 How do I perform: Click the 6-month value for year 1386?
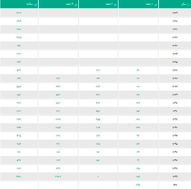98,70
